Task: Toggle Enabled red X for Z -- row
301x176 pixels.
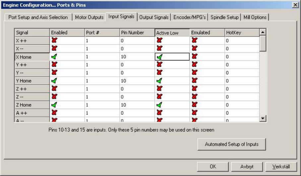Action: (54, 97)
